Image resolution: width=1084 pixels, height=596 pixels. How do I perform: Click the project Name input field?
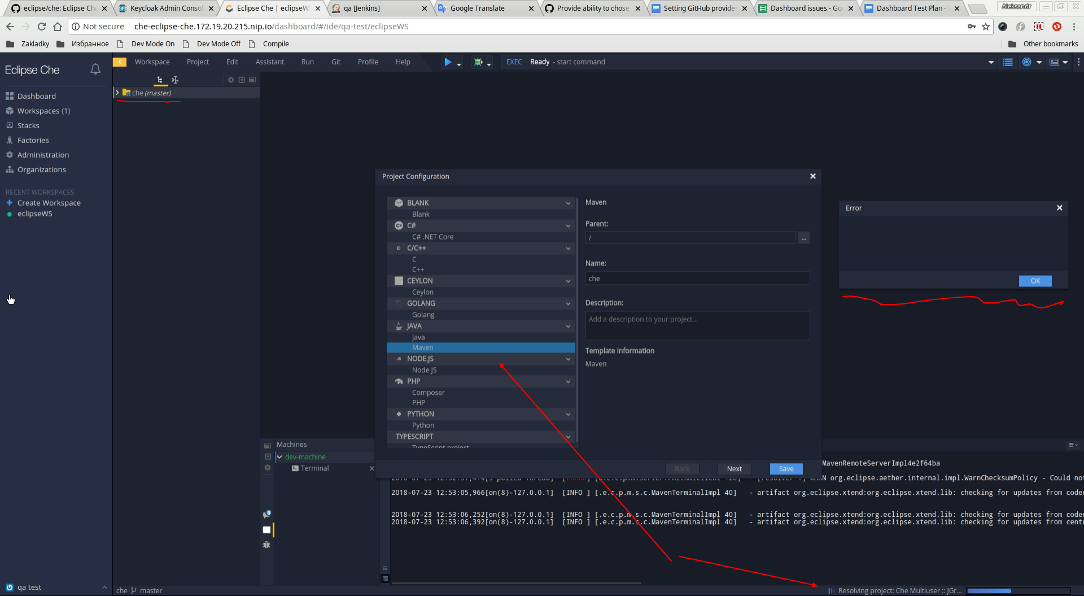pos(697,278)
